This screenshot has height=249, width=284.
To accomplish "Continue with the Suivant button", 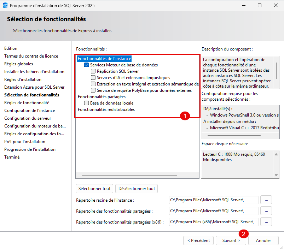I will point(231,241).
